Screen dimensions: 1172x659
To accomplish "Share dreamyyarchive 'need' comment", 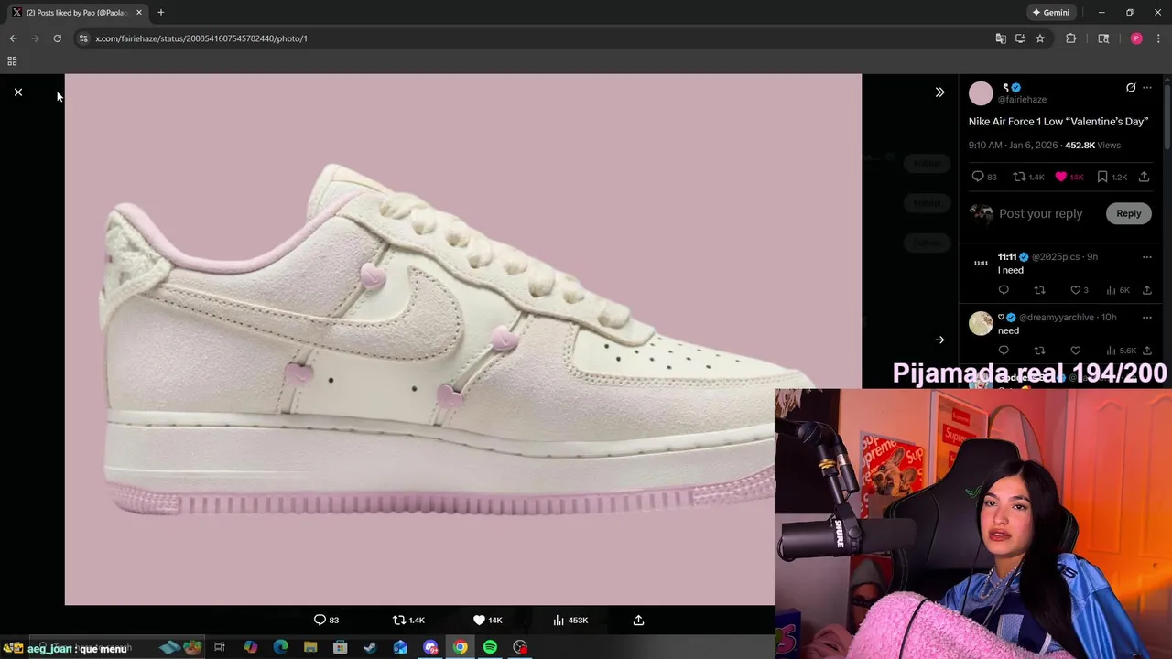I will (1147, 351).
